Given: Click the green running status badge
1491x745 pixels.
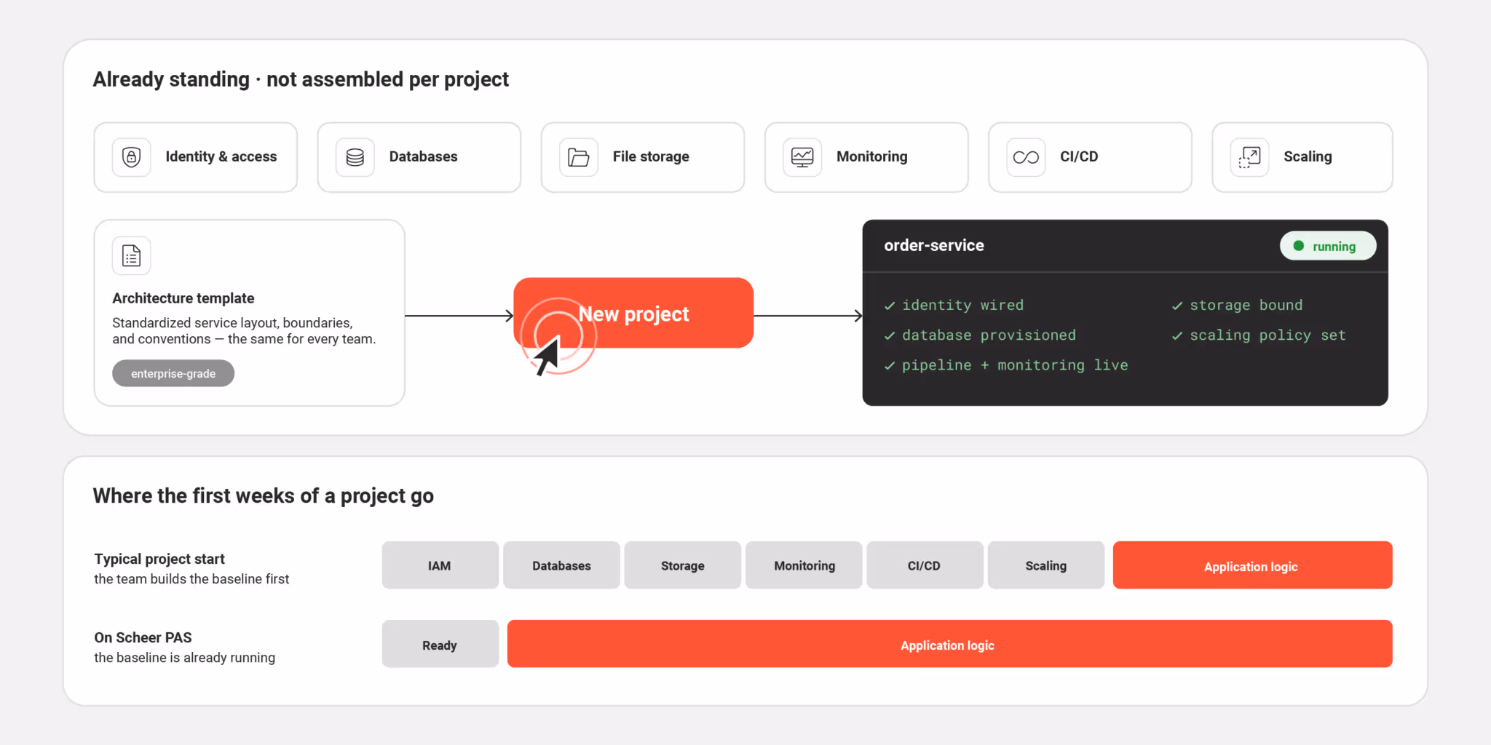Looking at the screenshot, I should coord(1328,246).
